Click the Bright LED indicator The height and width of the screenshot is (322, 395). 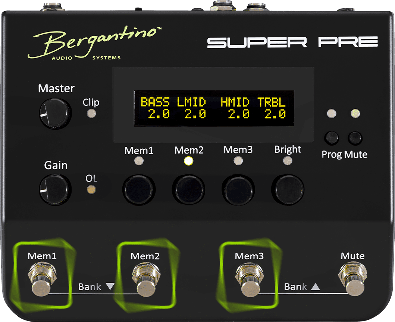pyautogui.click(x=288, y=161)
